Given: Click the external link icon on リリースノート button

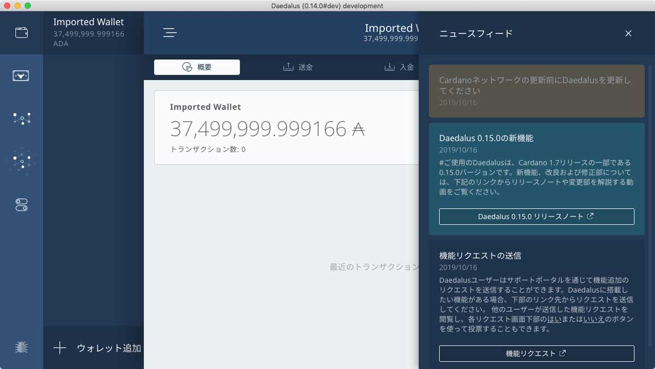Looking at the screenshot, I should tap(590, 216).
